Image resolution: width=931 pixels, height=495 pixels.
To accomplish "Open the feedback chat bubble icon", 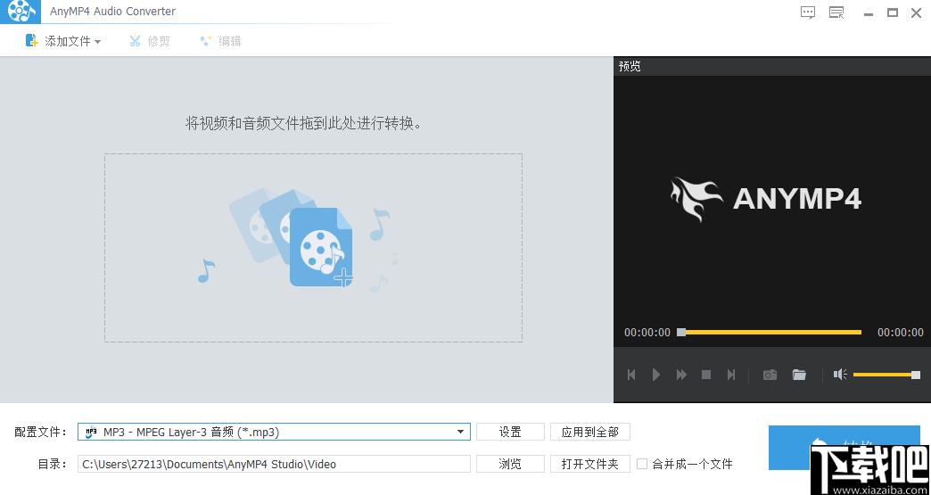I will (x=808, y=12).
